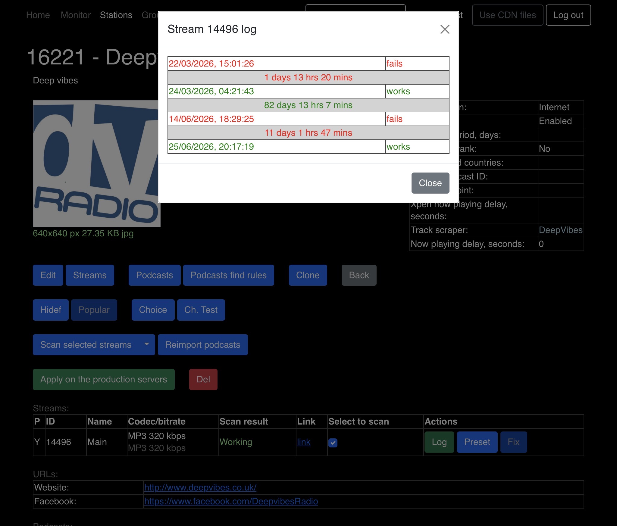Click the Now playing delay value 0
Viewport: 617px width, 526px height.
pos(561,244)
